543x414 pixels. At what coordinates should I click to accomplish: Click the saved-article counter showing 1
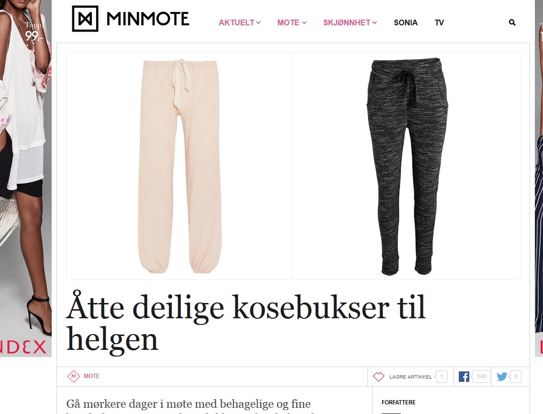click(442, 377)
